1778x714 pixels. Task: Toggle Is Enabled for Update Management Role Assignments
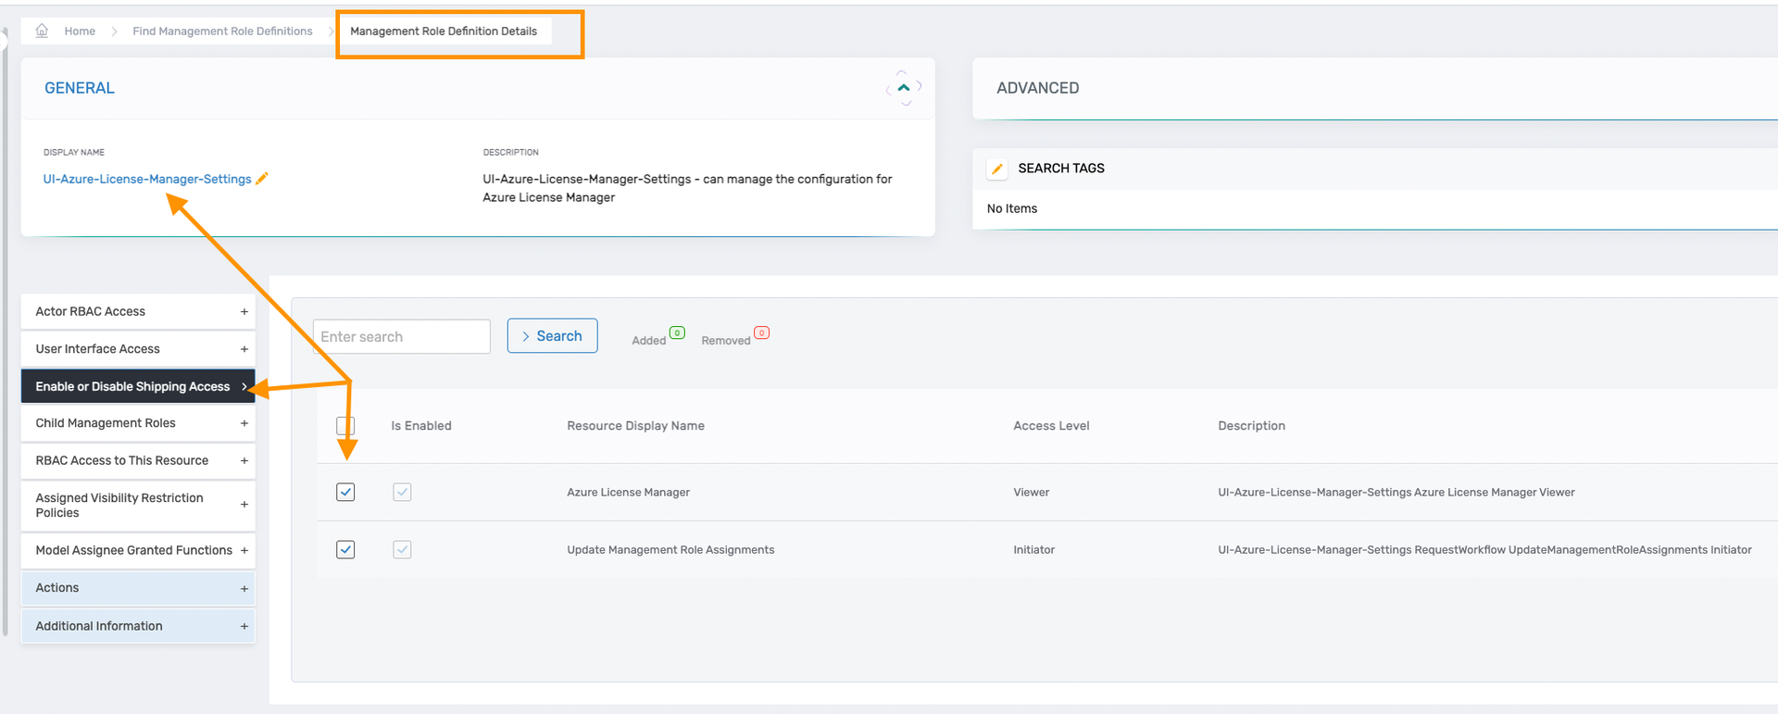402,549
